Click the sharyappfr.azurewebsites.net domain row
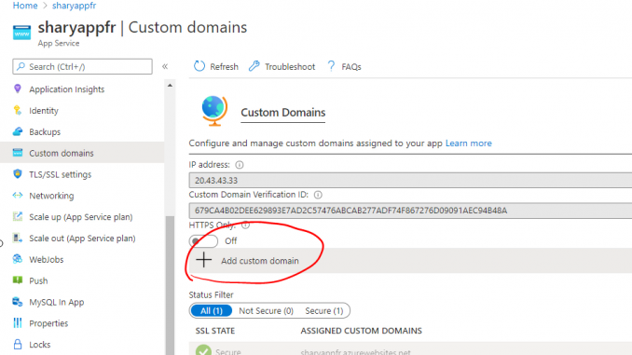This screenshot has width=632, height=355. pos(410,349)
